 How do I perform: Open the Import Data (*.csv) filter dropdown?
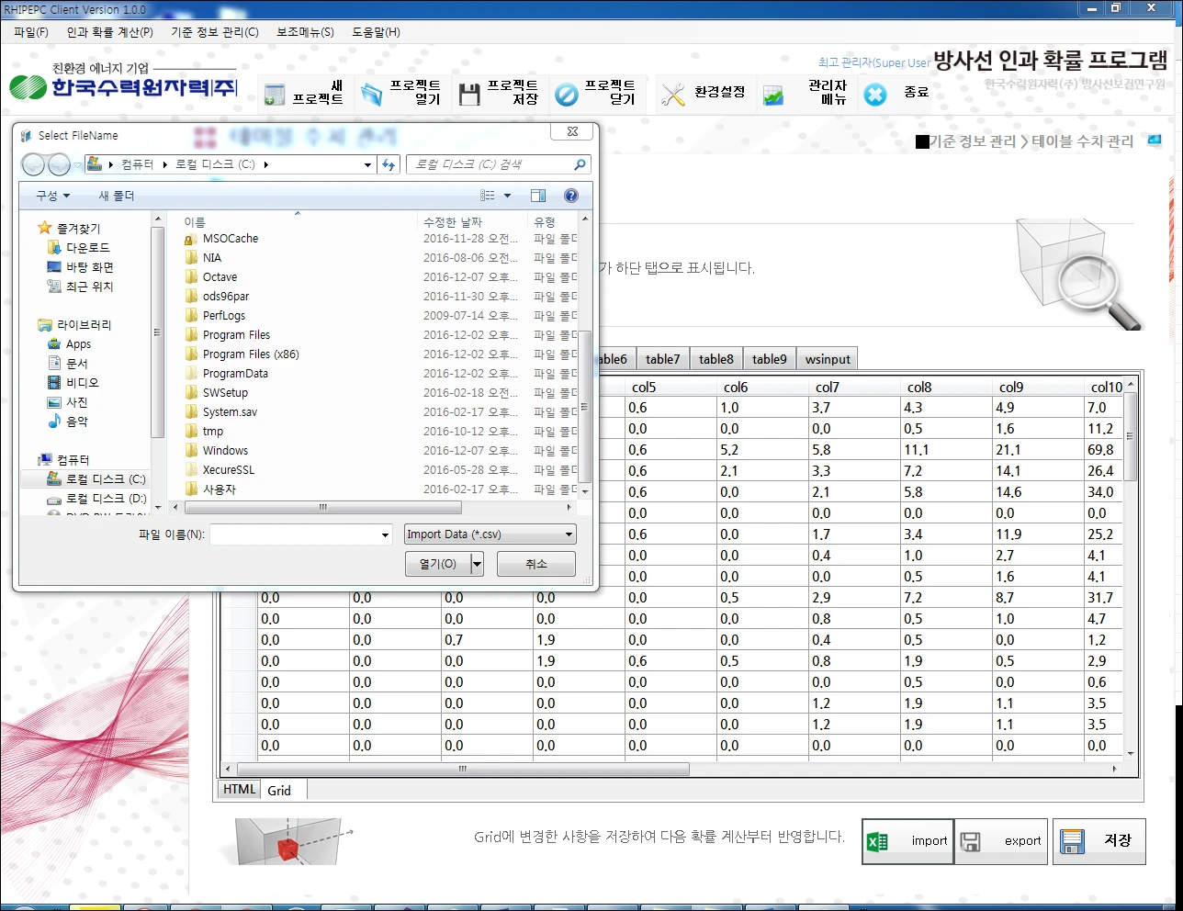[x=490, y=534]
